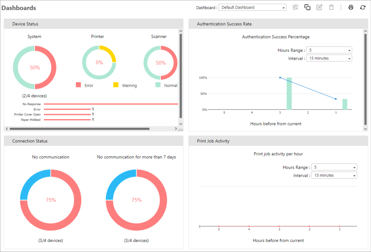Click the Error legend red swatch
This screenshot has width=371, height=252.
click(78, 85)
